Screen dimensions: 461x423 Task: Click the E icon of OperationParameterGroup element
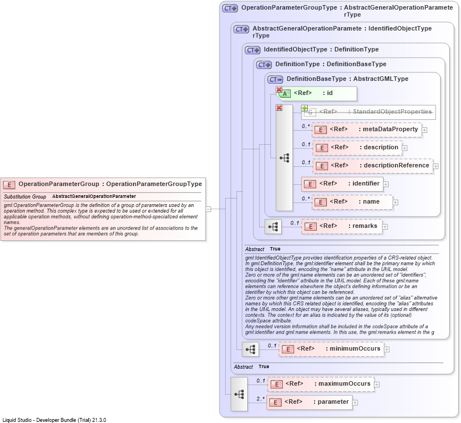(x=9, y=184)
